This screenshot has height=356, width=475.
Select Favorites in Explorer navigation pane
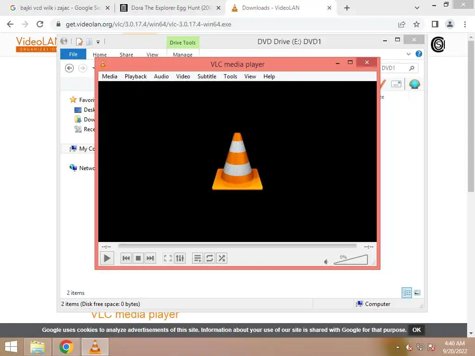83,100
